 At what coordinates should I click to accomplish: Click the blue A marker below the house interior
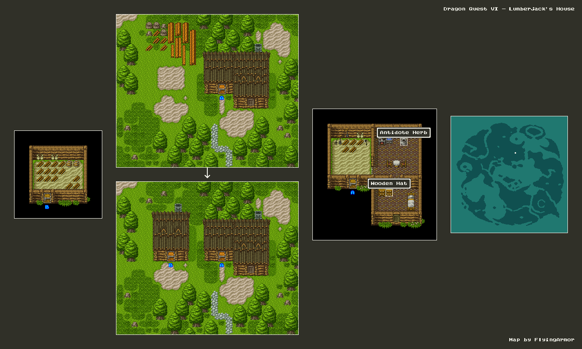pos(352,193)
